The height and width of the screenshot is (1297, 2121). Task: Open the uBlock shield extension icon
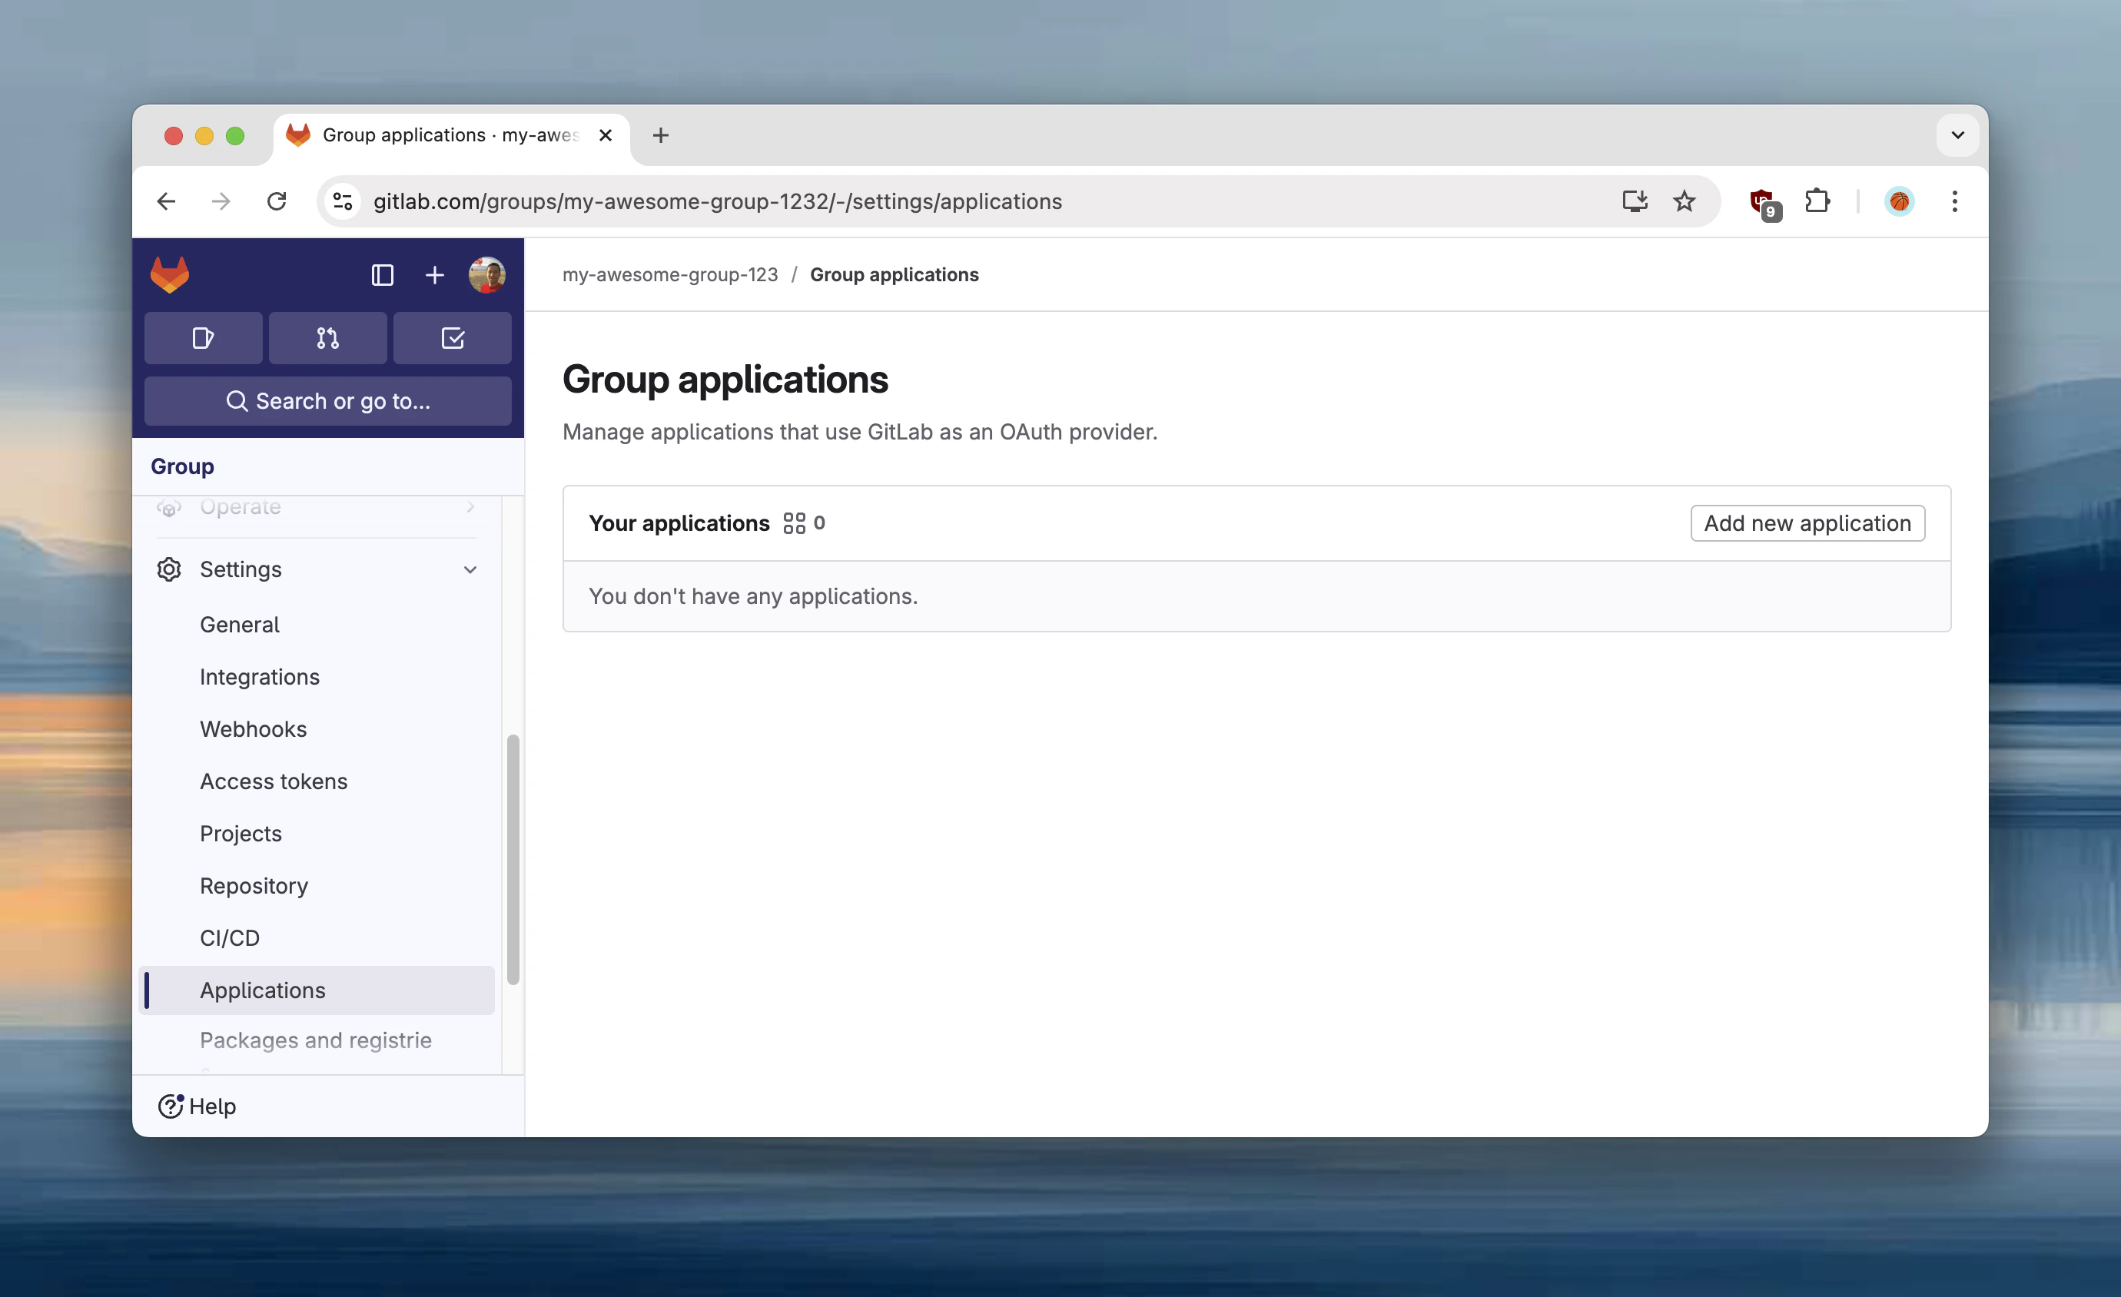tap(1764, 203)
